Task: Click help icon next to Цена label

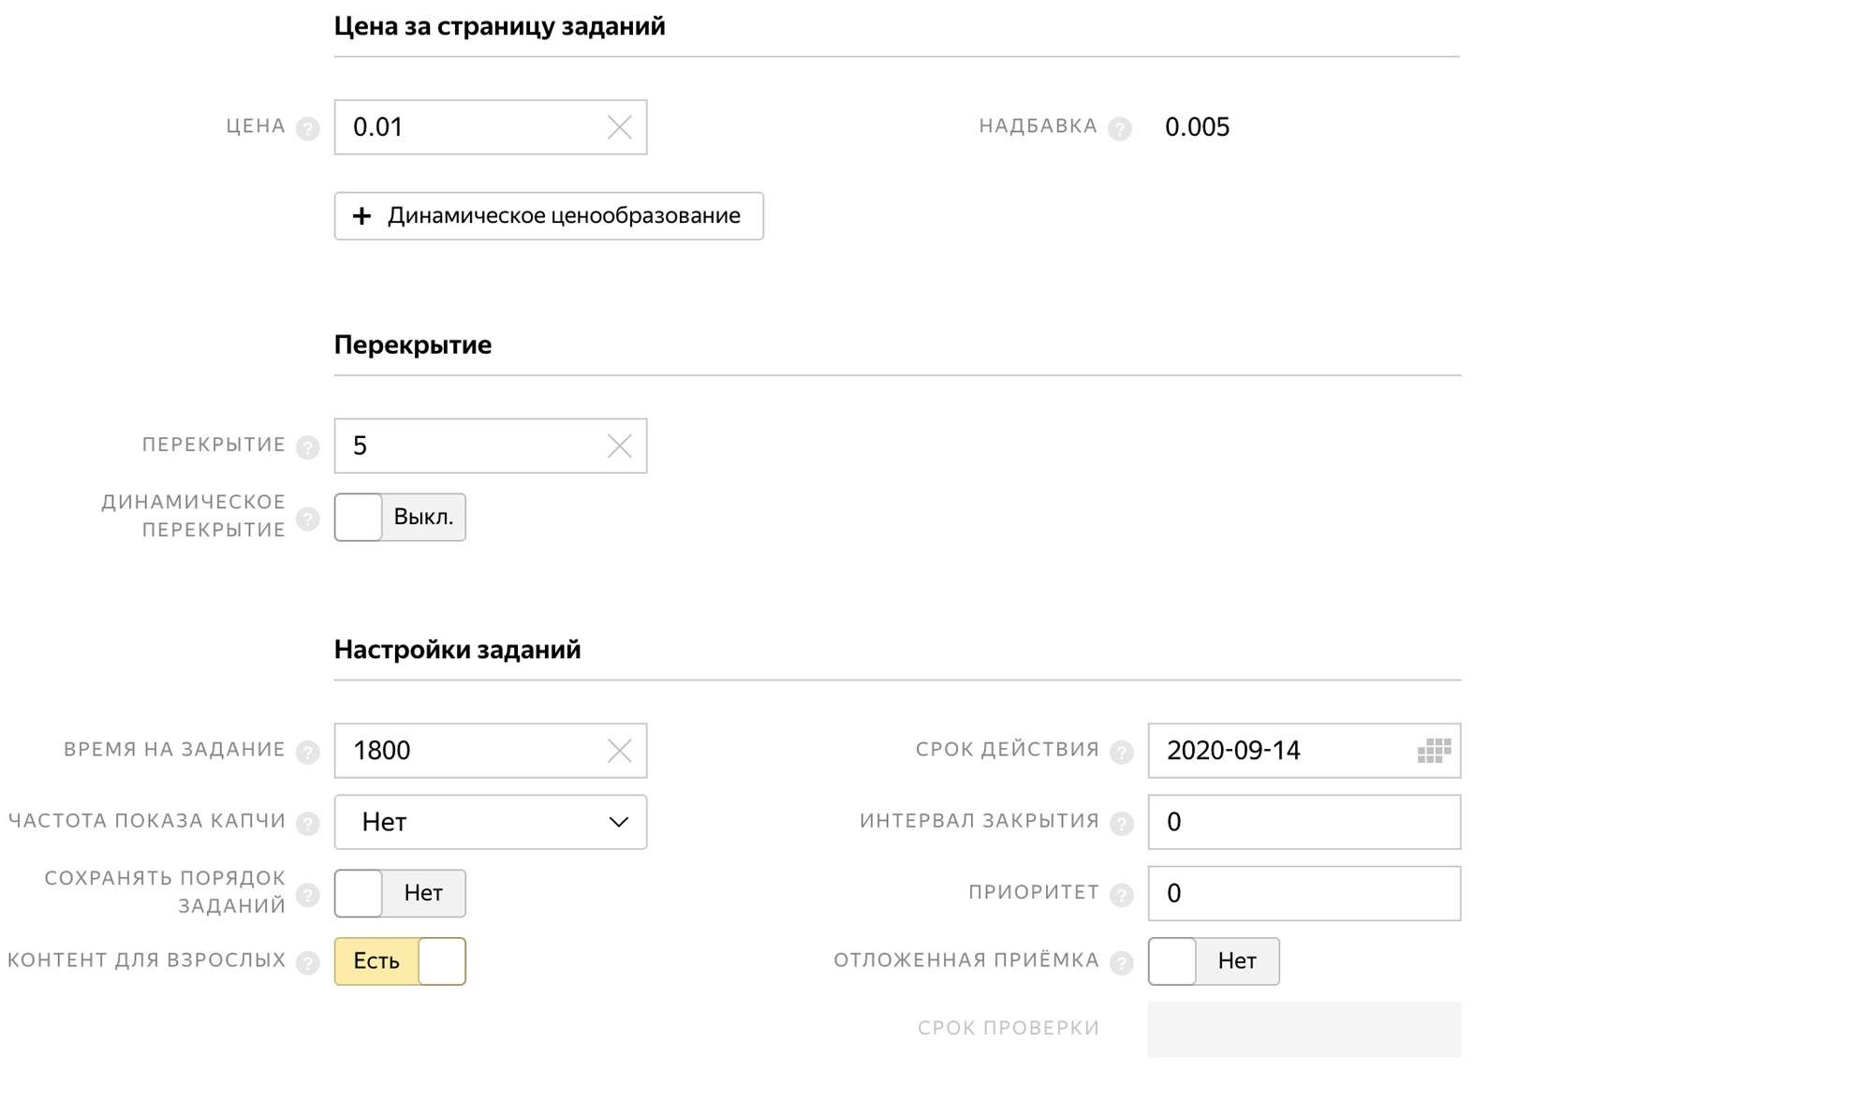Action: (307, 128)
